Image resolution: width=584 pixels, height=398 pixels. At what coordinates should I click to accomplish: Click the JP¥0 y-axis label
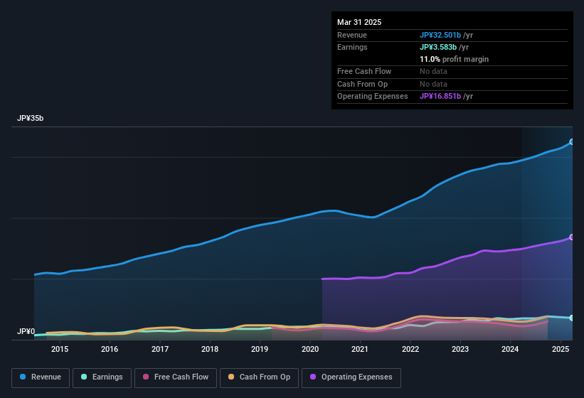[x=26, y=331]
